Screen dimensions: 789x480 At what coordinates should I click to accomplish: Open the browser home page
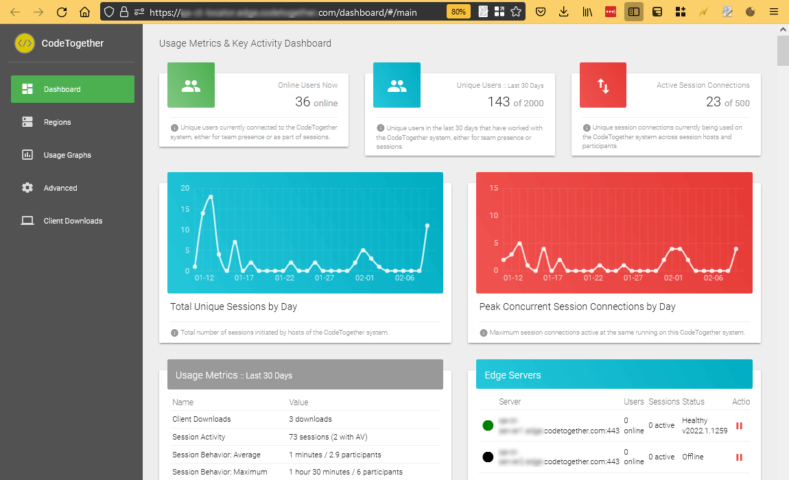click(84, 12)
